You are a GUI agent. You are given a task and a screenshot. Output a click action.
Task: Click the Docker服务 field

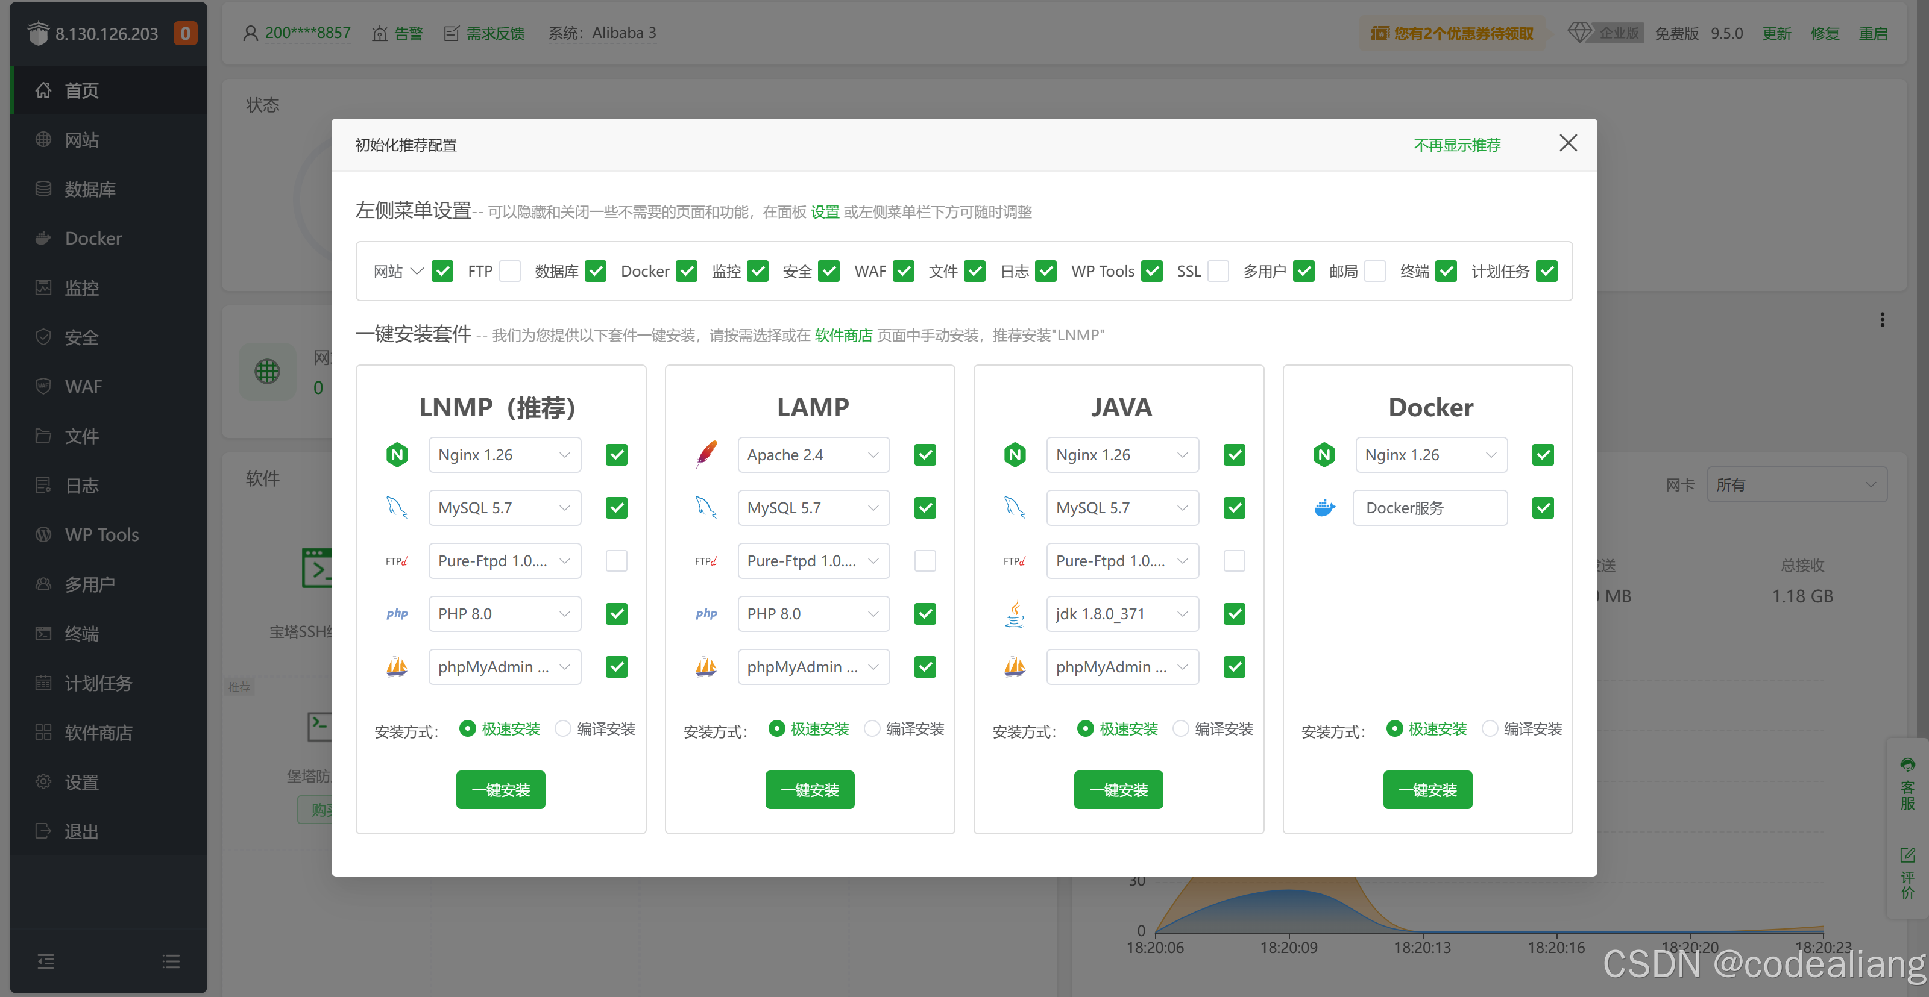[1430, 507]
